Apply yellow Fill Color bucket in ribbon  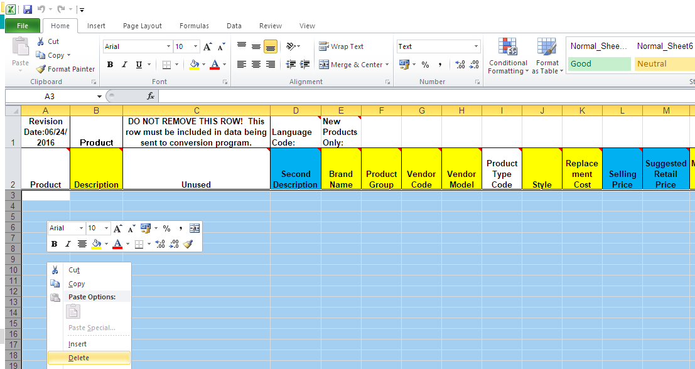click(194, 65)
